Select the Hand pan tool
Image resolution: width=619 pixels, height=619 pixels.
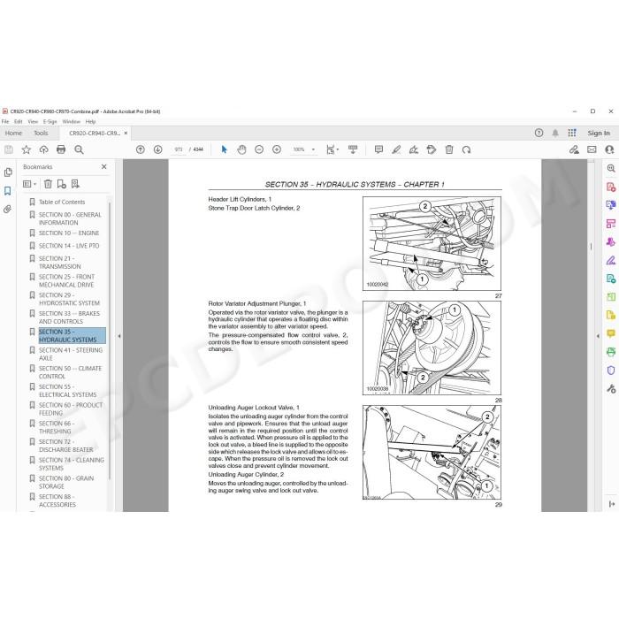coord(241,149)
